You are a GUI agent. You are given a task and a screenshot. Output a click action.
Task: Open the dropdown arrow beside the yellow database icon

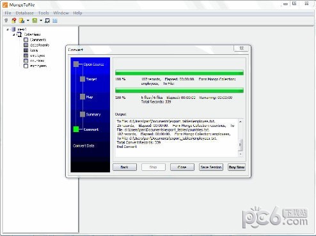tap(28, 20)
